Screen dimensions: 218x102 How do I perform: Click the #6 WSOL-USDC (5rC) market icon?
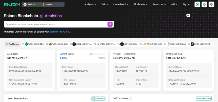tap(144, 44)
